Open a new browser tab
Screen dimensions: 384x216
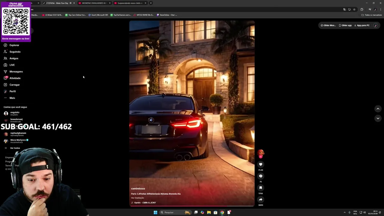point(151,3)
